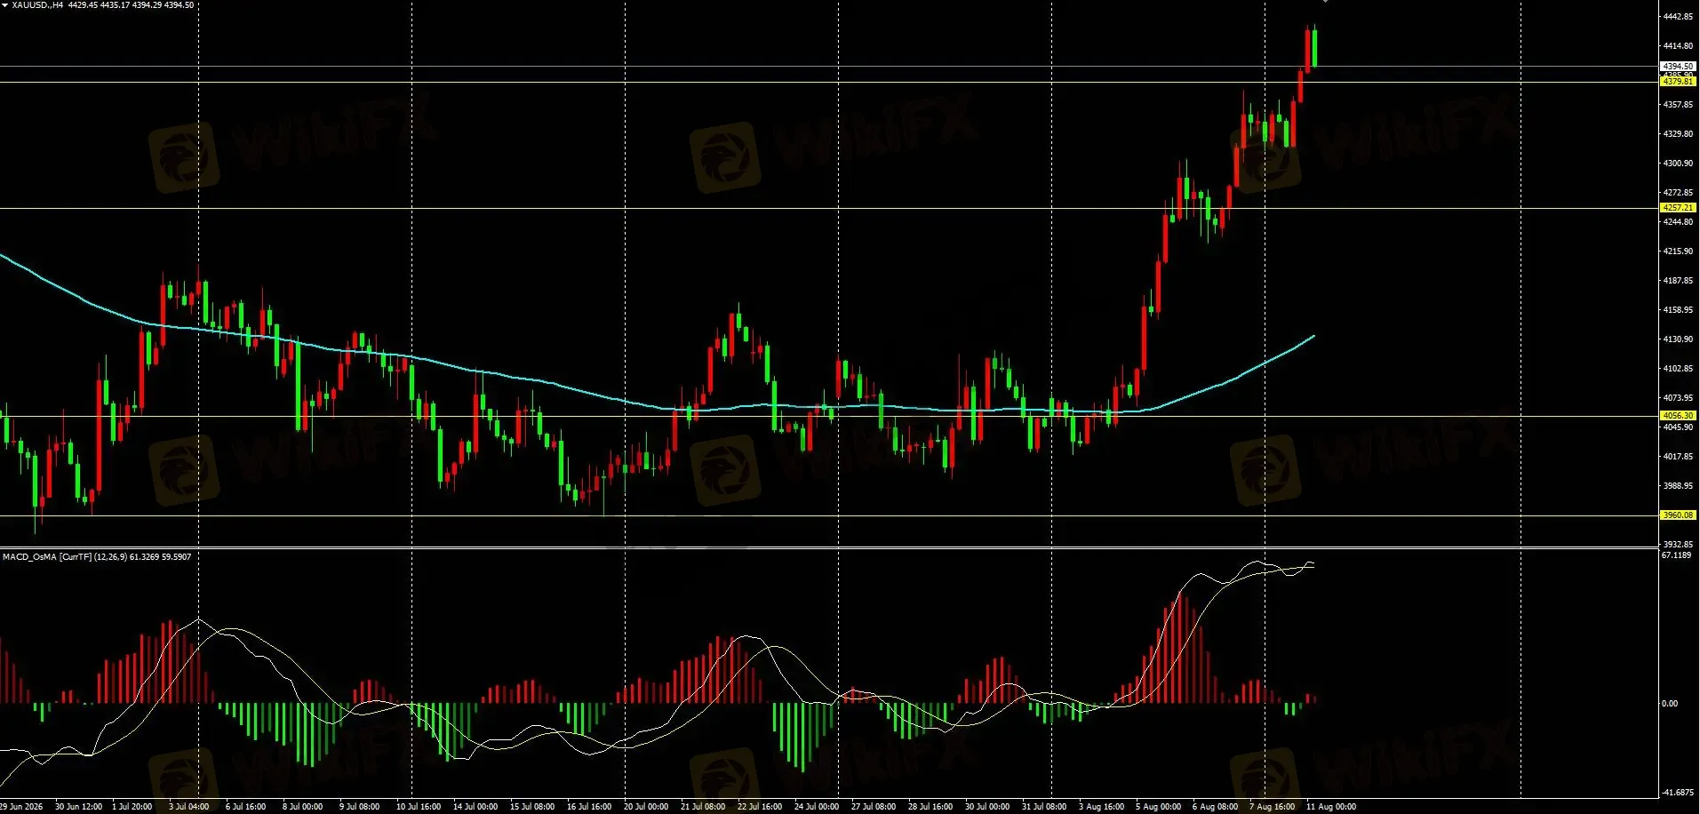Screen dimensions: 1700x814
Task: Click the 3988.95 price scale value
Action: tap(1678, 486)
